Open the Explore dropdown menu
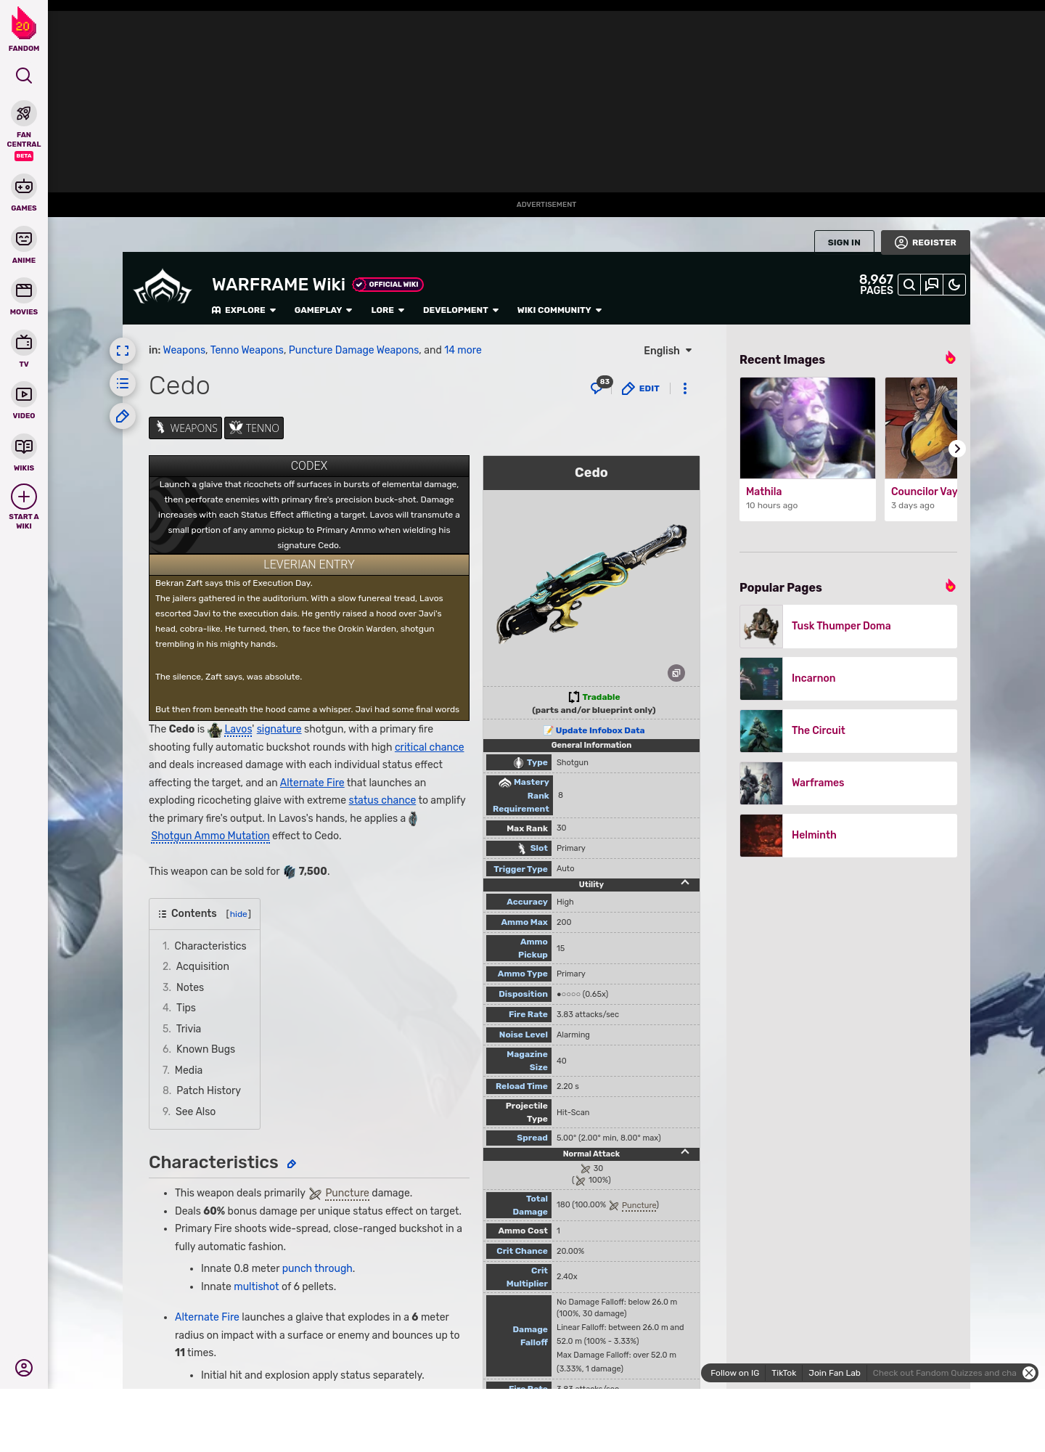The image size is (1045, 1452). (244, 310)
